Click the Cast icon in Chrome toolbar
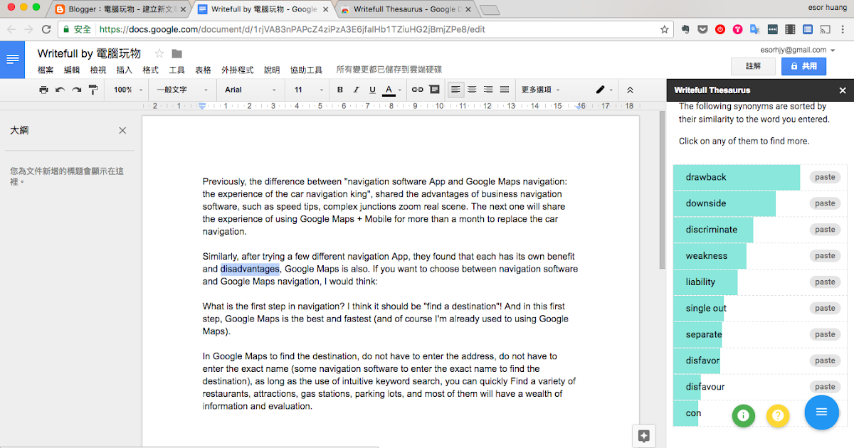The height and width of the screenshot is (448, 854). 825,30
